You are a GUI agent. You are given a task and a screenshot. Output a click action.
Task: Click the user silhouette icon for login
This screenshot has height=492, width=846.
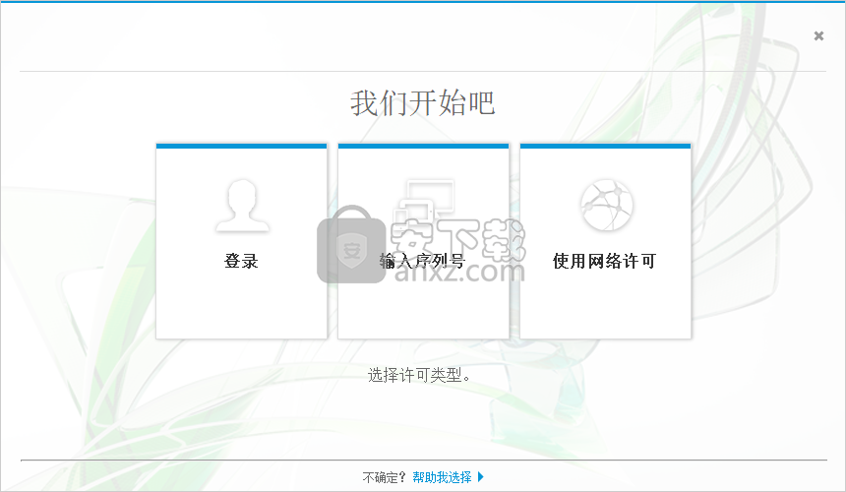click(x=241, y=204)
